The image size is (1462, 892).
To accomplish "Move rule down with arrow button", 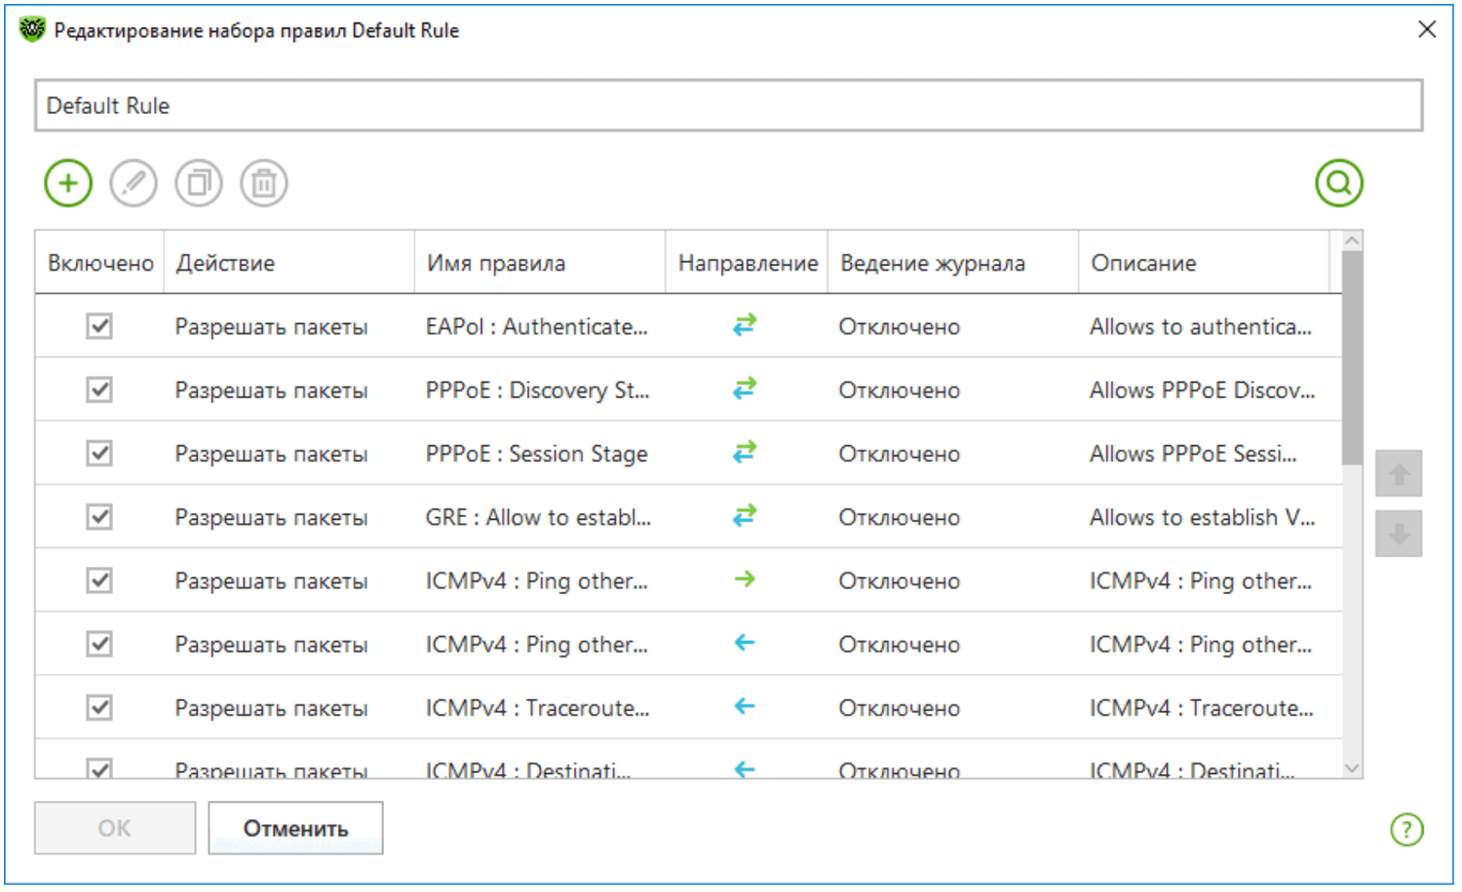I will point(1399,534).
